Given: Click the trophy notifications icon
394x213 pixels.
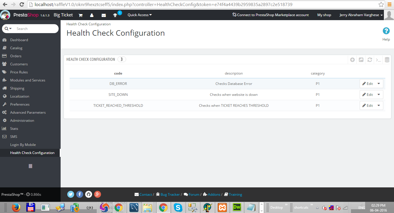Looking at the screenshot, I should (115, 15).
